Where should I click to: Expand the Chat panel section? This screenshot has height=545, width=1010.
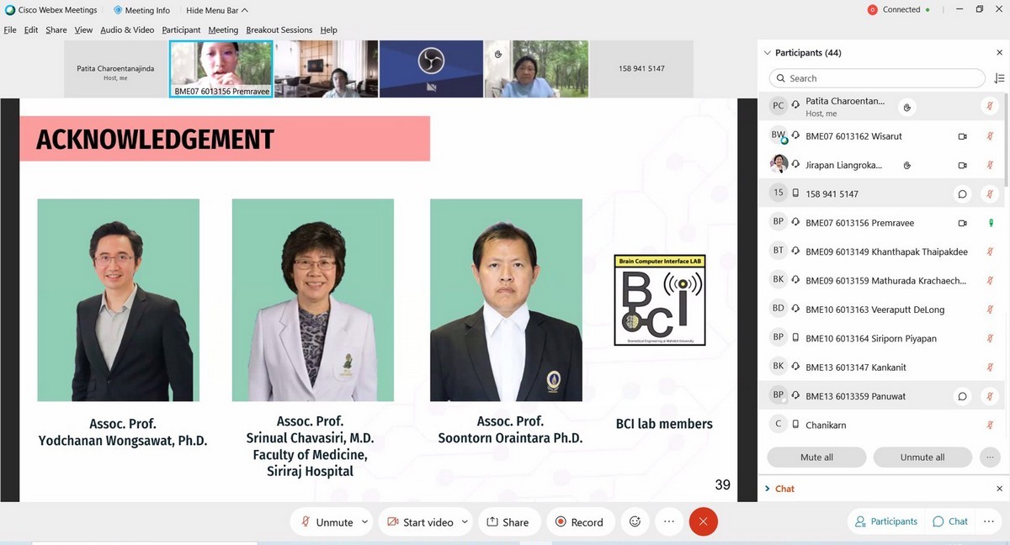[767, 489]
